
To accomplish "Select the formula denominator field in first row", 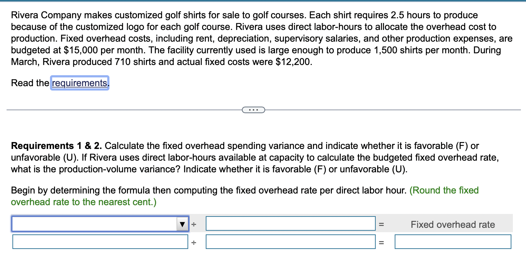I will point(291,224).
